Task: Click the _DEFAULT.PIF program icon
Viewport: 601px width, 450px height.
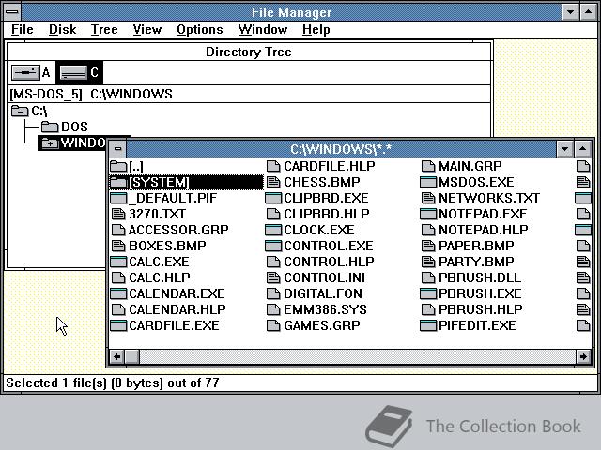Action: tap(118, 198)
